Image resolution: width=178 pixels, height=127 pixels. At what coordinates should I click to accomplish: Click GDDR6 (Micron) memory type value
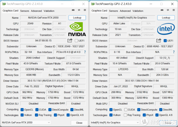(x=34, y=69)
